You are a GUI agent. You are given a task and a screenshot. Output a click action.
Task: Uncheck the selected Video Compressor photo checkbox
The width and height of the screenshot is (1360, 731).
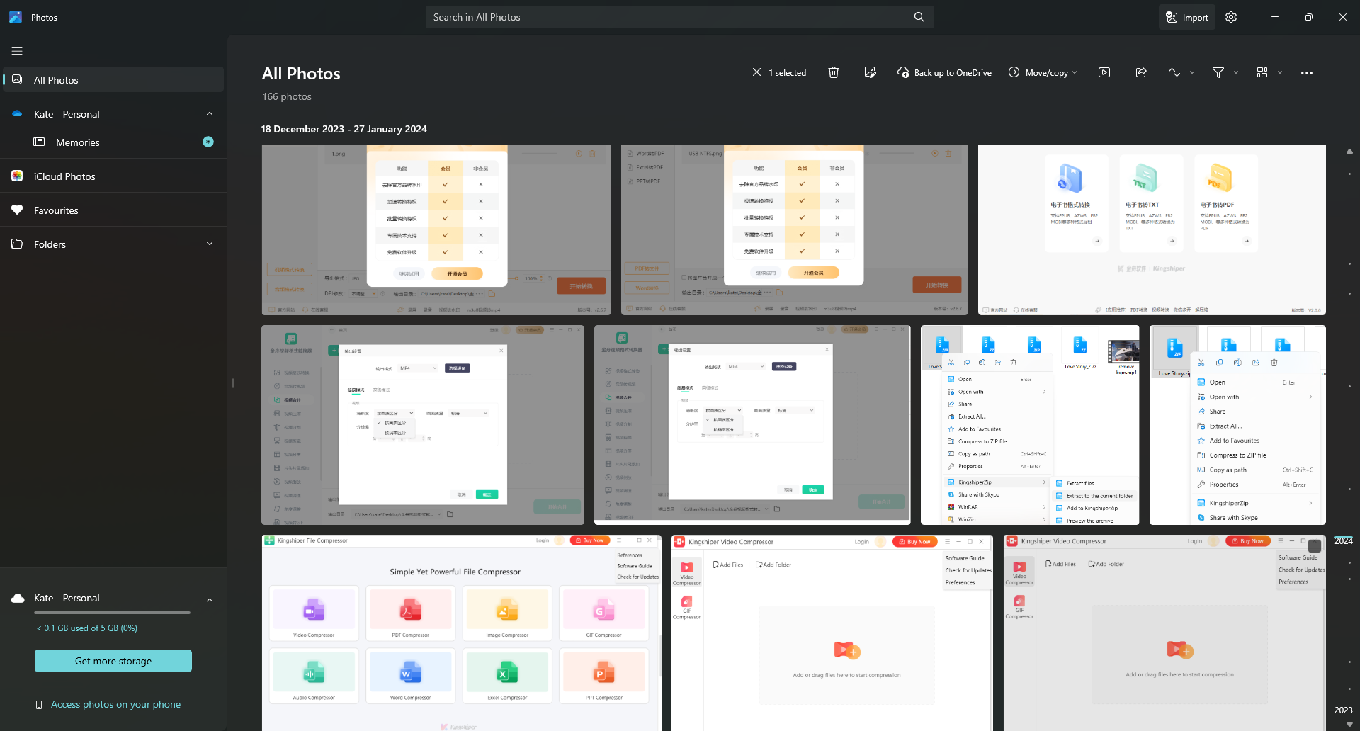tap(1315, 546)
